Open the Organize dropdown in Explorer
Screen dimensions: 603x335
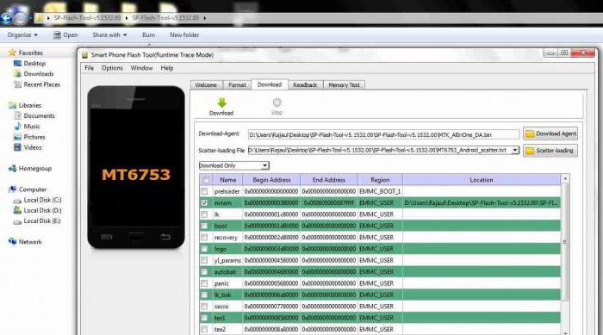tap(22, 35)
